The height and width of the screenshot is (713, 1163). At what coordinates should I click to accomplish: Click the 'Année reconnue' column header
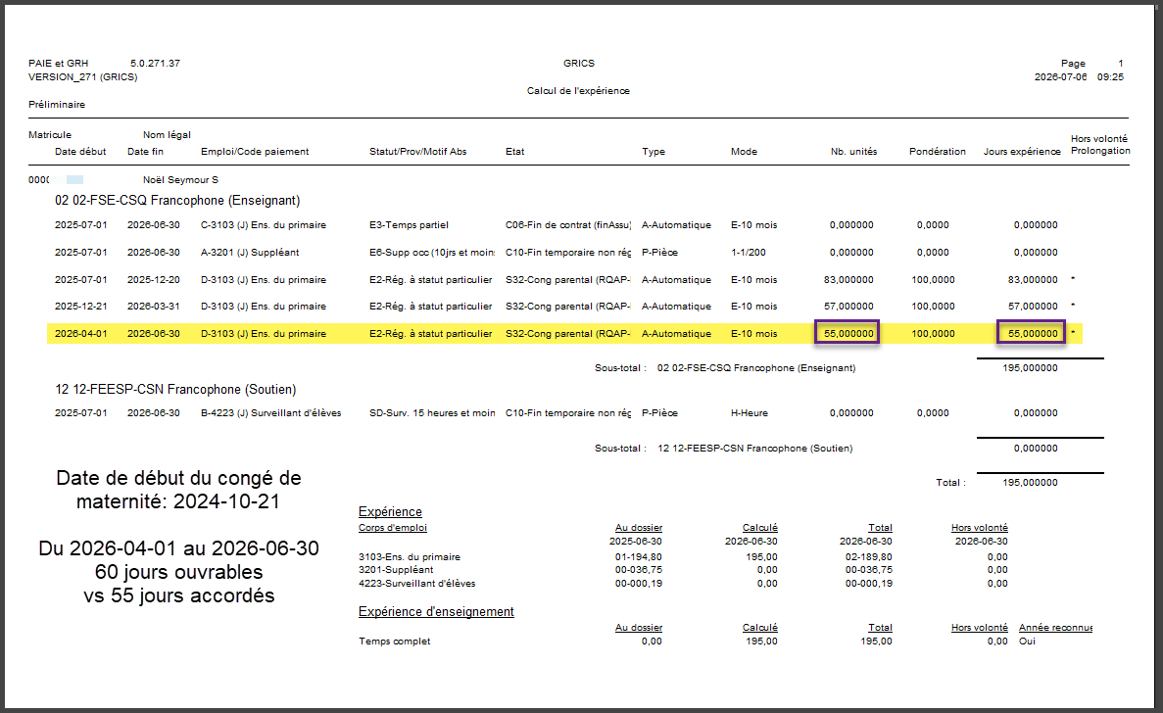click(x=1055, y=628)
